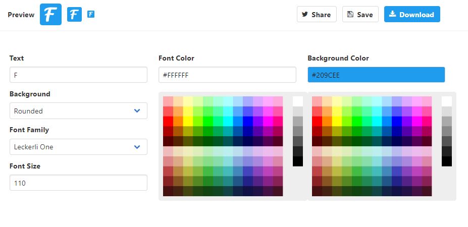Pick black in Font Color grayscale column
This screenshot has height=227, width=468.
pos(297,161)
